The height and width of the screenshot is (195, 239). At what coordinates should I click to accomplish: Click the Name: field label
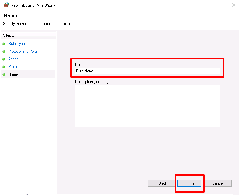(80, 65)
